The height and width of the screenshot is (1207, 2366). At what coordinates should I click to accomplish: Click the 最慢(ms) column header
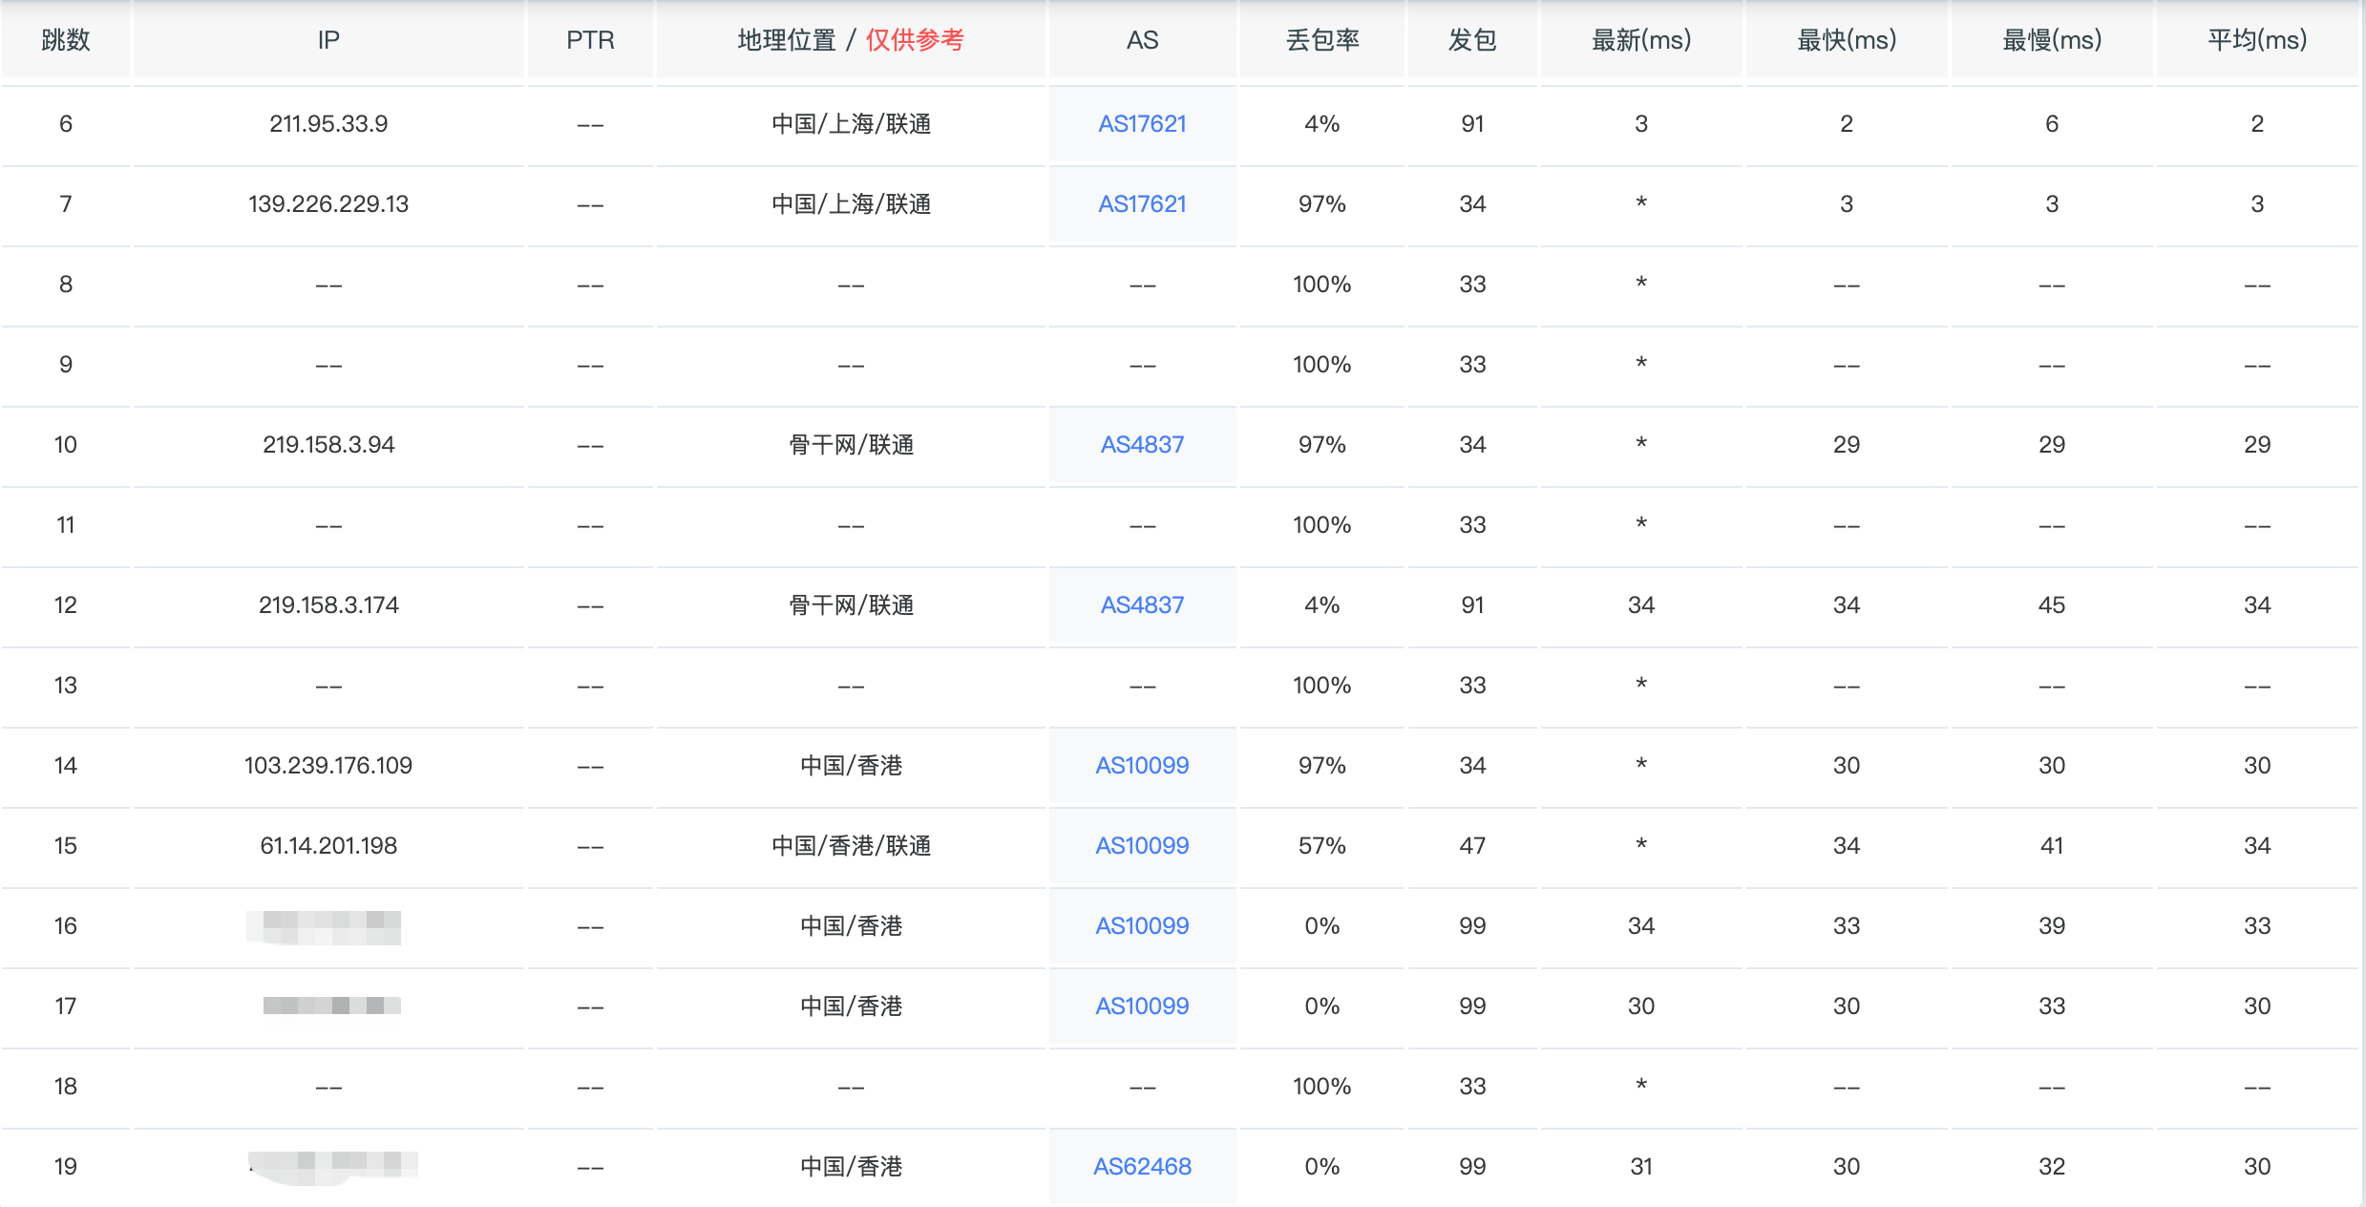(x=2052, y=40)
